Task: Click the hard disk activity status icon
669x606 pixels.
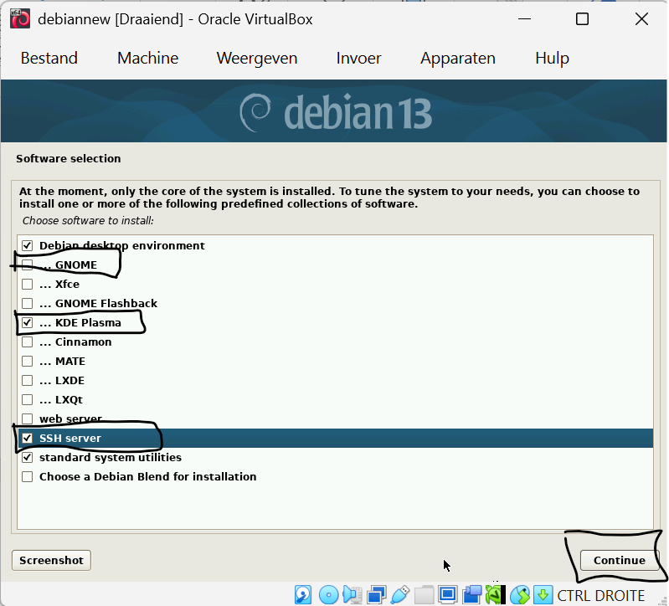Action: click(303, 595)
